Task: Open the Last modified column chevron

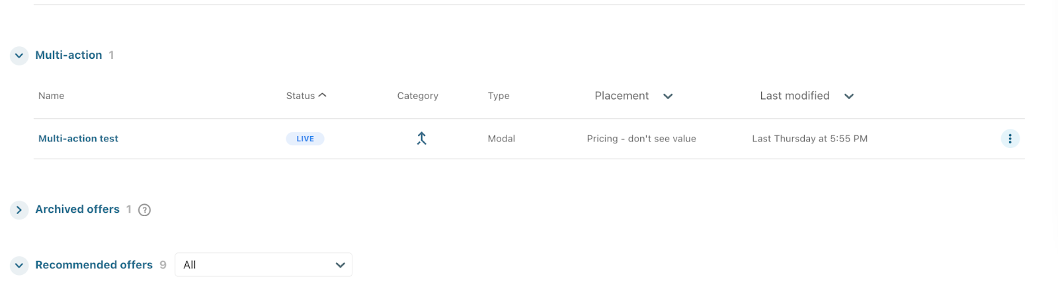Action: click(x=849, y=96)
